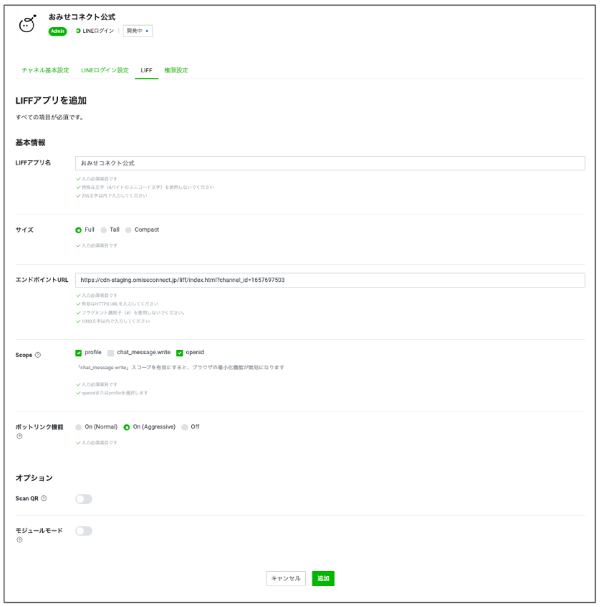Switch to the チャネル基本設定 tab
This screenshot has height=607, width=604.
pos(45,70)
